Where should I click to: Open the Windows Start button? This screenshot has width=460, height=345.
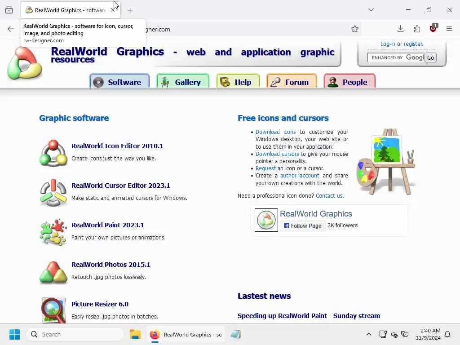[14, 334]
